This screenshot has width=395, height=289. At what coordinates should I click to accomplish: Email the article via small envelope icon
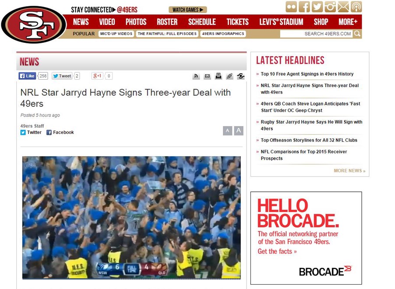(x=207, y=76)
